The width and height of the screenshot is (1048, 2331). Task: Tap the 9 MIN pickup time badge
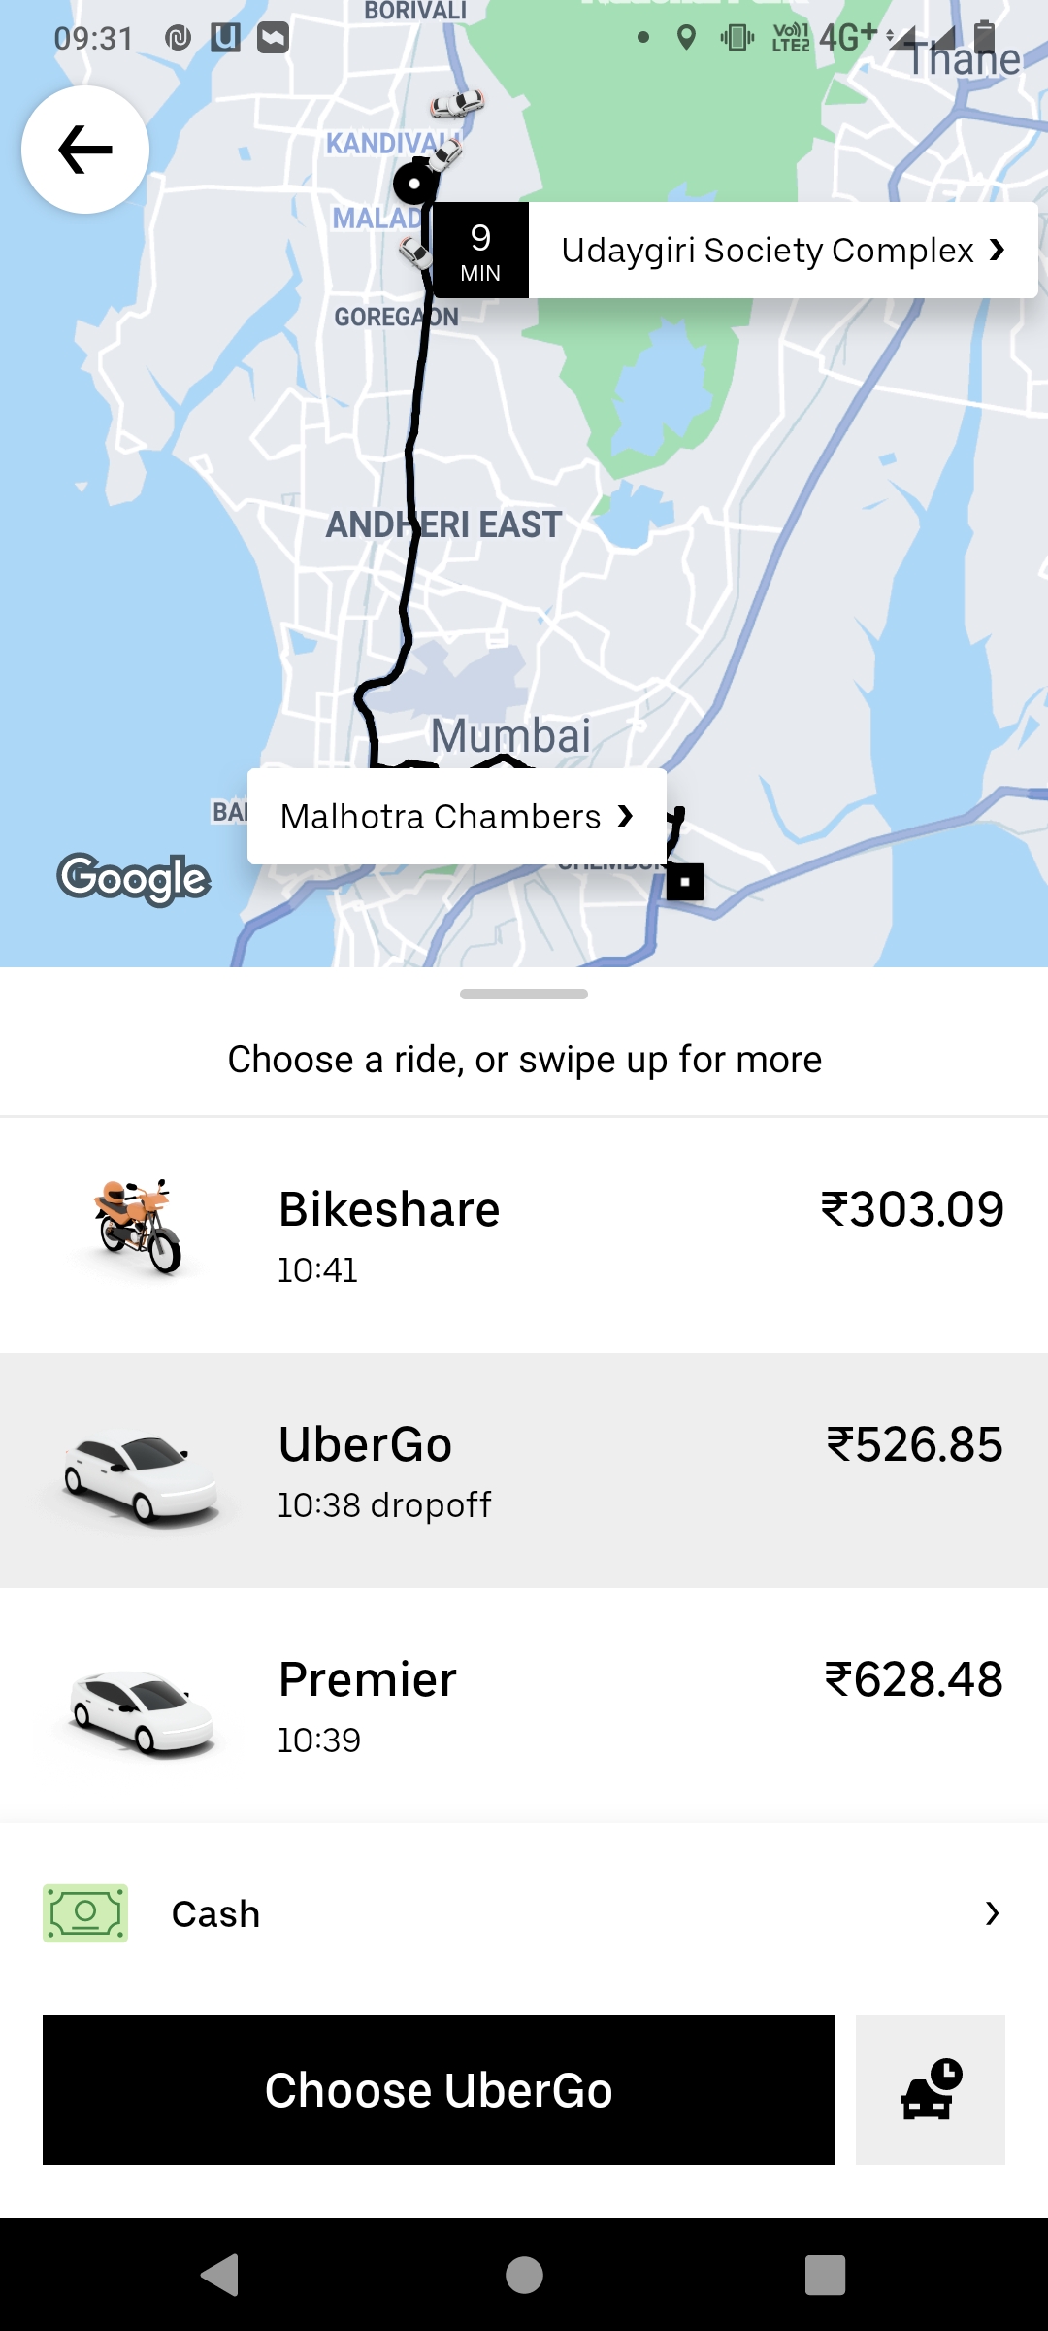[480, 251]
